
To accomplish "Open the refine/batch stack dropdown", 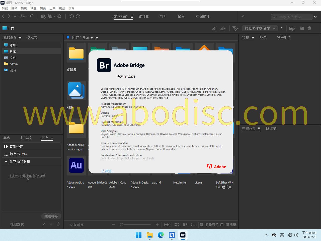I will pos(51,16).
